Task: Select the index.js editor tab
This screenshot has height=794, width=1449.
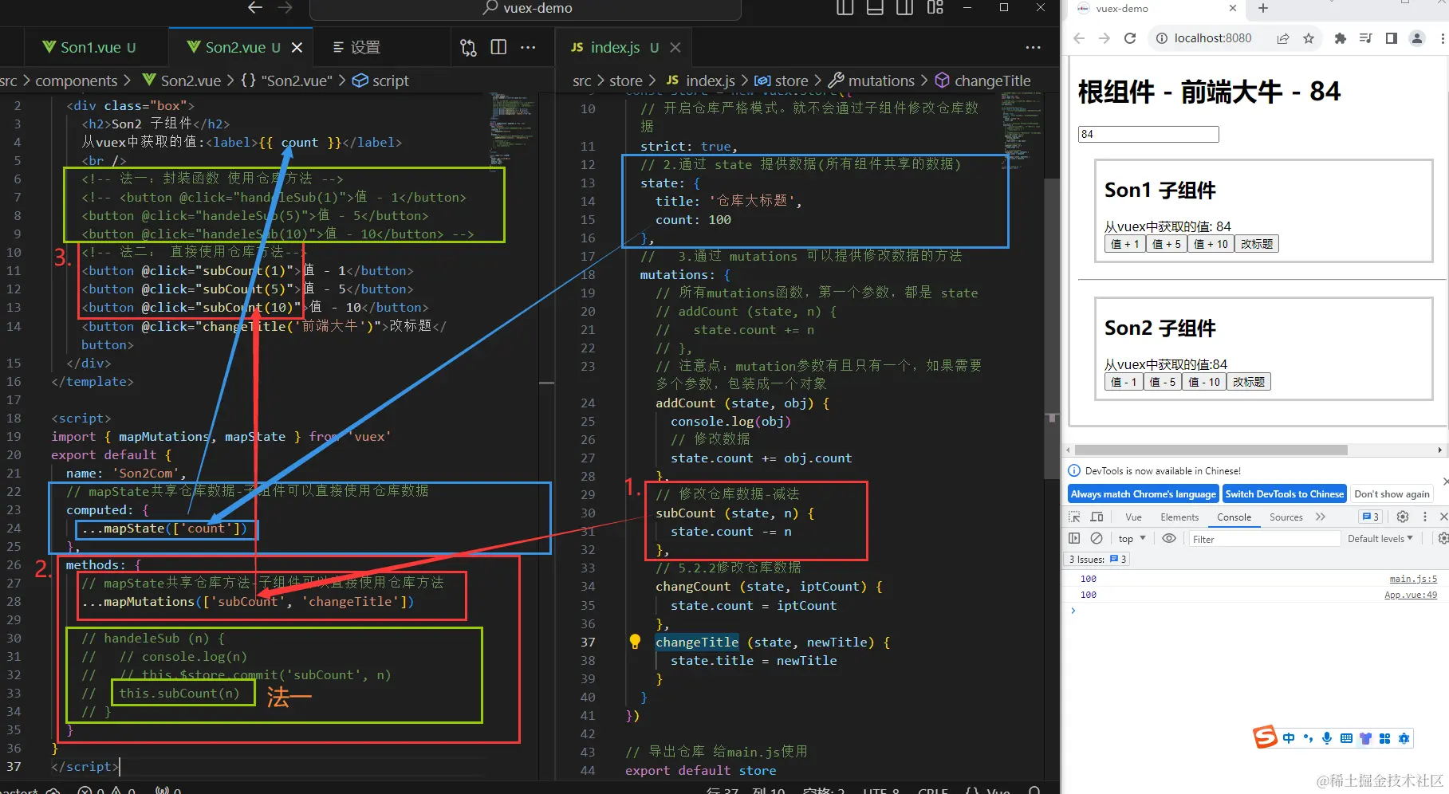Action: [614, 48]
